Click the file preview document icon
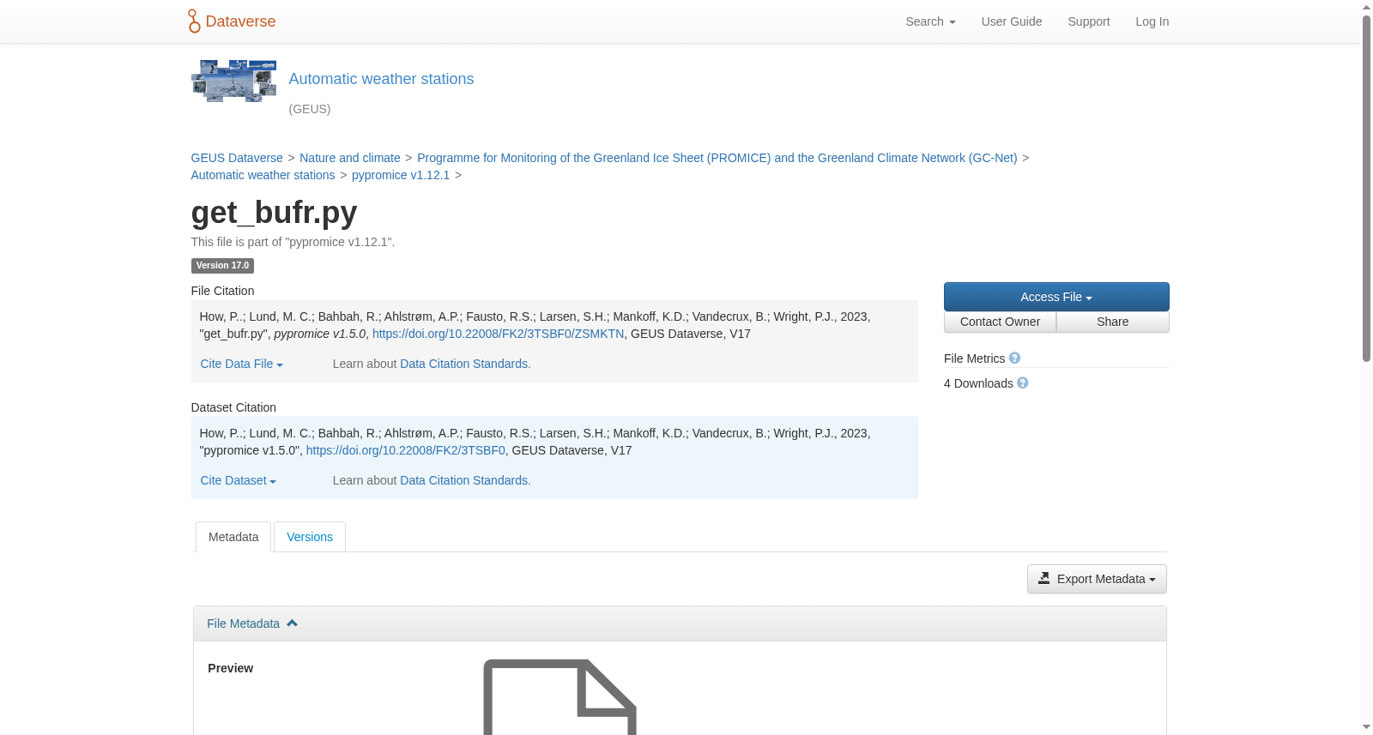This screenshot has width=1373, height=735. pos(559,696)
